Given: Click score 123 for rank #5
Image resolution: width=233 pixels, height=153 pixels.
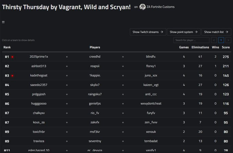Looking at the screenshot, I should [226, 94].
